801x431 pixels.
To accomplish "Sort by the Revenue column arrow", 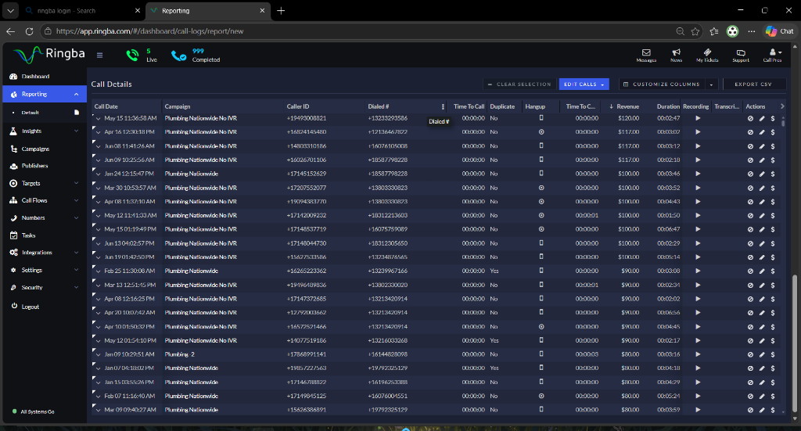I will [611, 106].
